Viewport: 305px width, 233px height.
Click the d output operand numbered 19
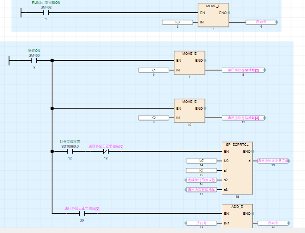[x=273, y=161]
